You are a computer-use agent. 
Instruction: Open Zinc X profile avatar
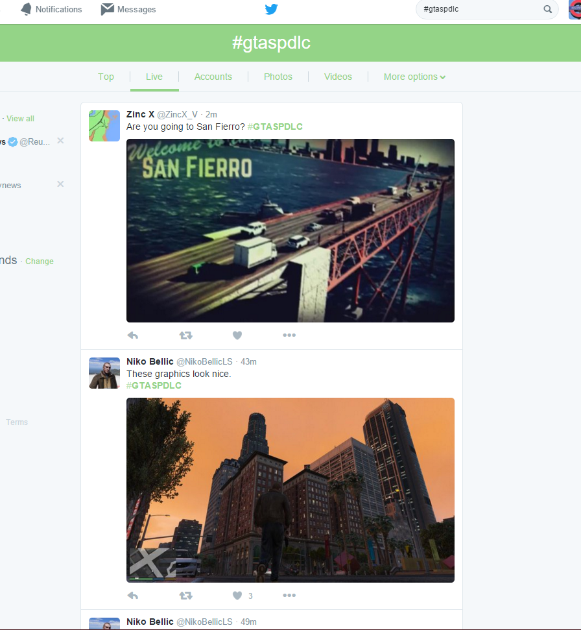click(104, 126)
